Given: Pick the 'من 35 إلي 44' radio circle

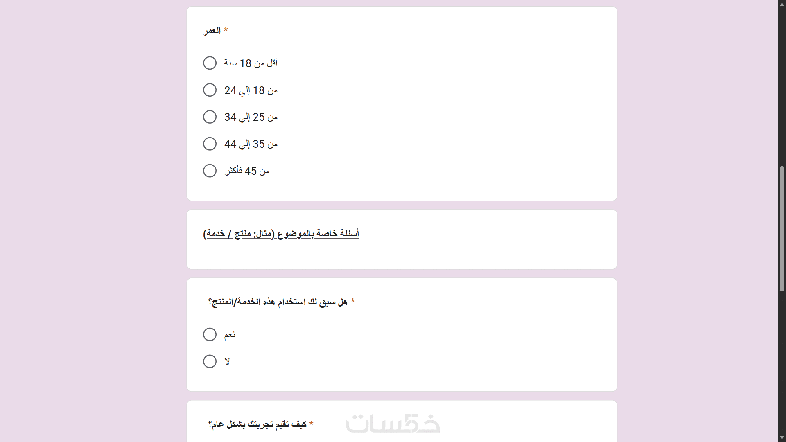Looking at the screenshot, I should pyautogui.click(x=210, y=144).
